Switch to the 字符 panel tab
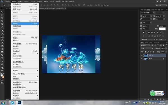The height and width of the screenshot is (105, 168). pos(148,10)
